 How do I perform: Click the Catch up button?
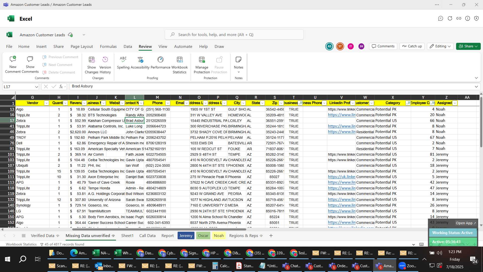412,46
